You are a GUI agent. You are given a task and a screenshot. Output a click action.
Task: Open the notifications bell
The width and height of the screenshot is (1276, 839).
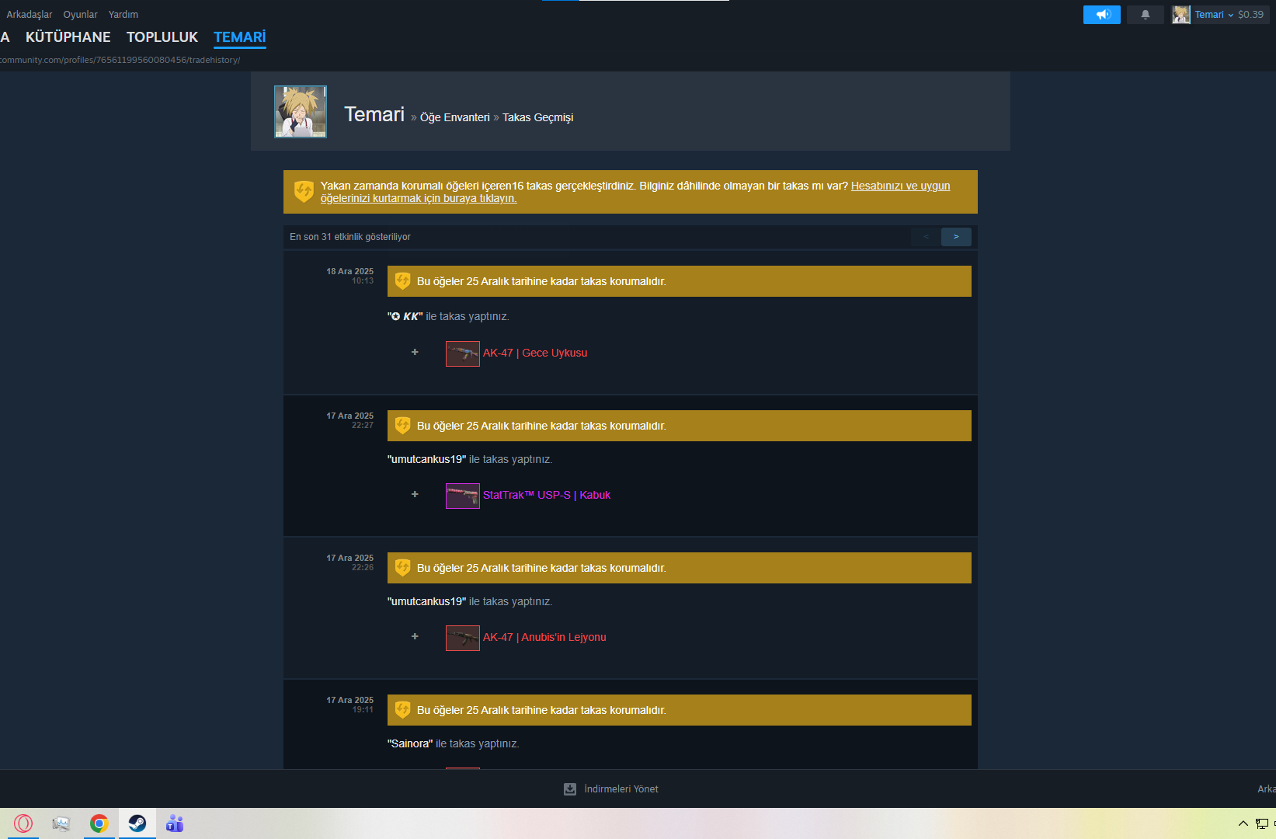click(1145, 15)
